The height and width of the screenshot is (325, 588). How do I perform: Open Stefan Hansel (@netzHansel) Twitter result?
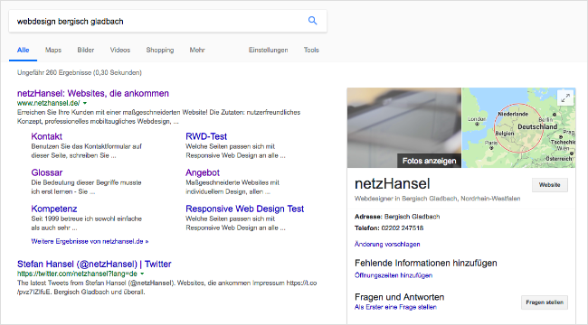tap(94, 264)
